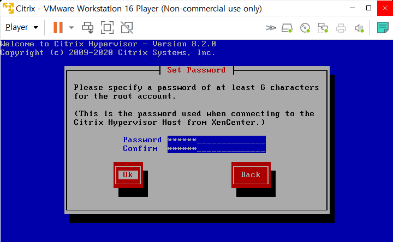
Task: Open the hard disk device icon
Action: [x=287, y=28]
